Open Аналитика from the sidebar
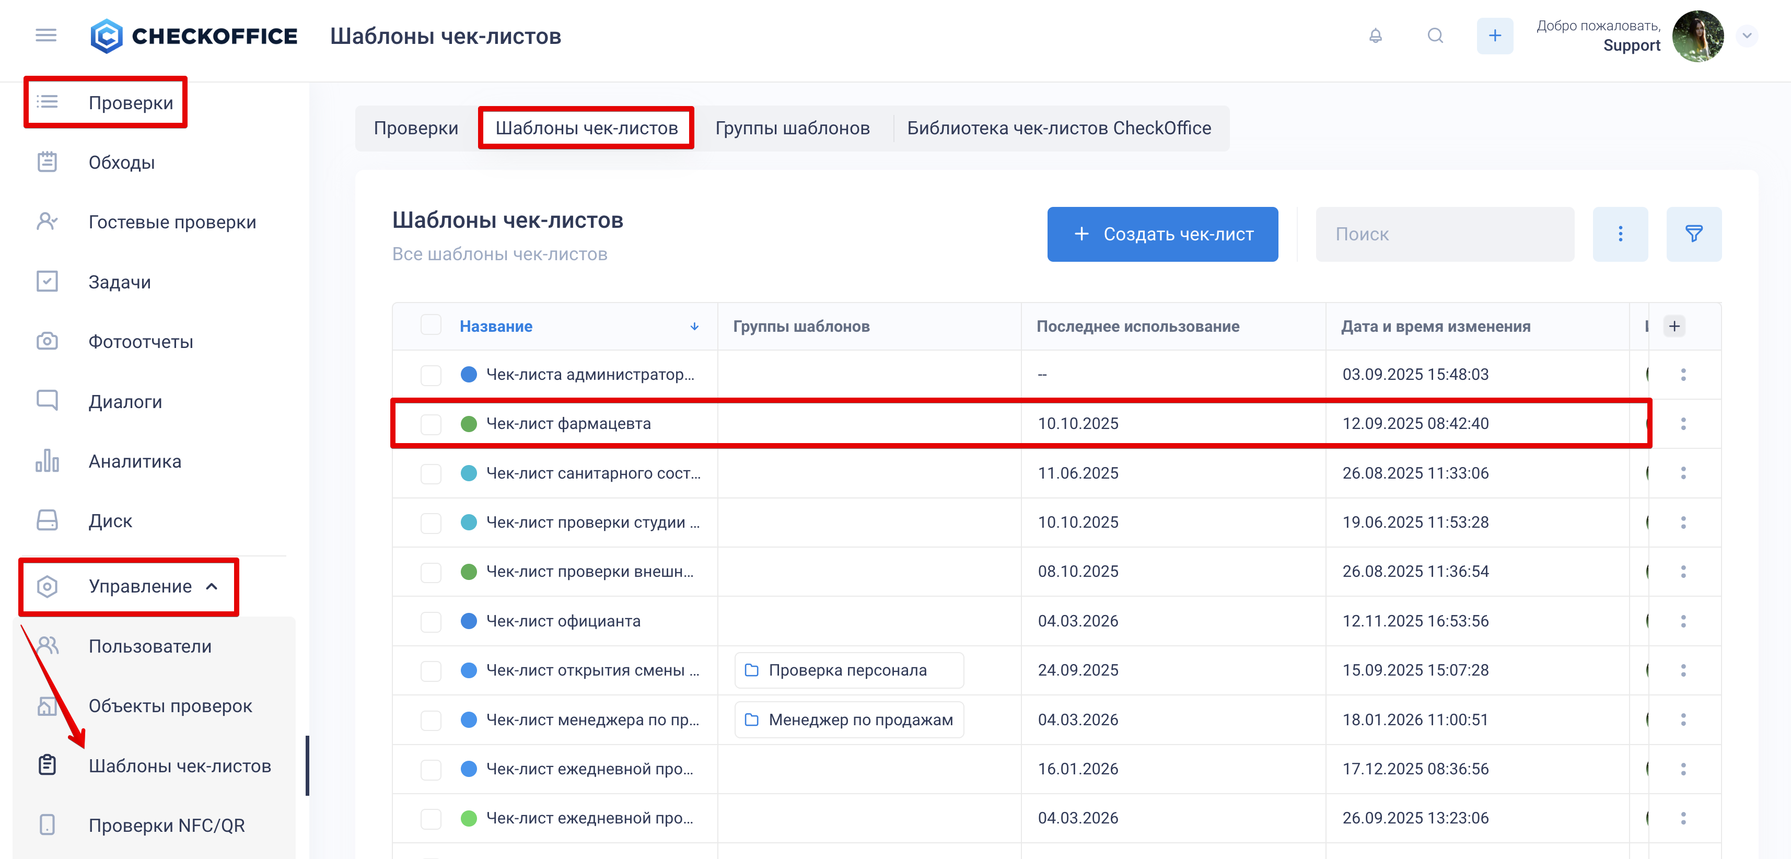Image resolution: width=1791 pixels, height=859 pixels. (x=134, y=461)
